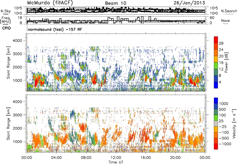Click the 'N.Sky' axis label
The image size is (237, 164).
[6, 11]
